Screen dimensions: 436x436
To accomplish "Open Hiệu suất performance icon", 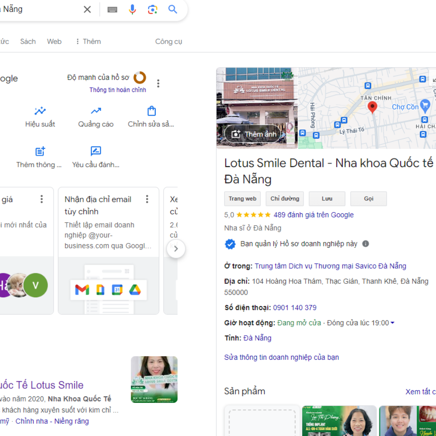I will coord(40,111).
